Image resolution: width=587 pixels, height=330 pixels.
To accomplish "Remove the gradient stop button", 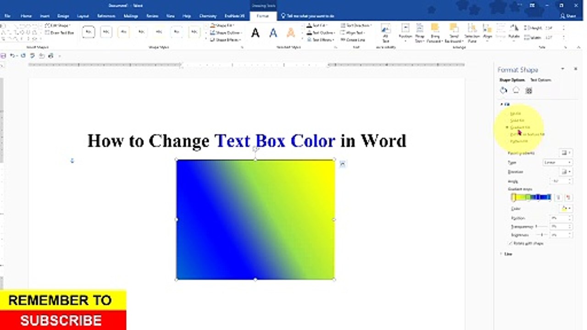I will (568, 198).
